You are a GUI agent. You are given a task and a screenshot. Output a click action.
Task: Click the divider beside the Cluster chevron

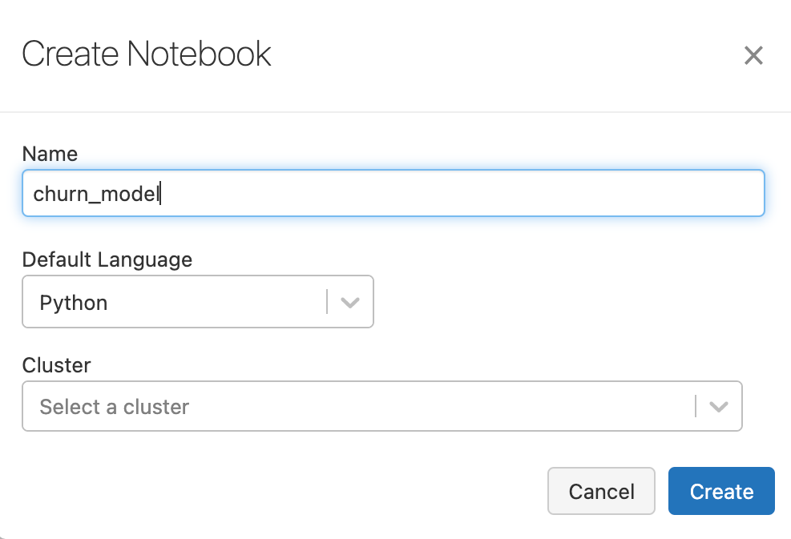(695, 407)
